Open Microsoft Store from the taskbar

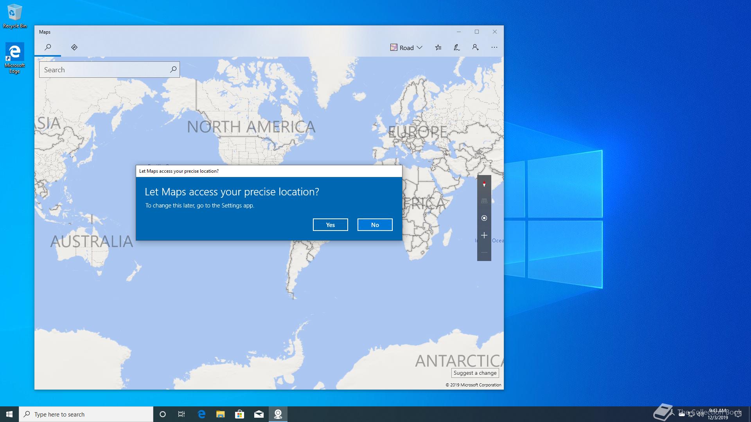(239, 414)
